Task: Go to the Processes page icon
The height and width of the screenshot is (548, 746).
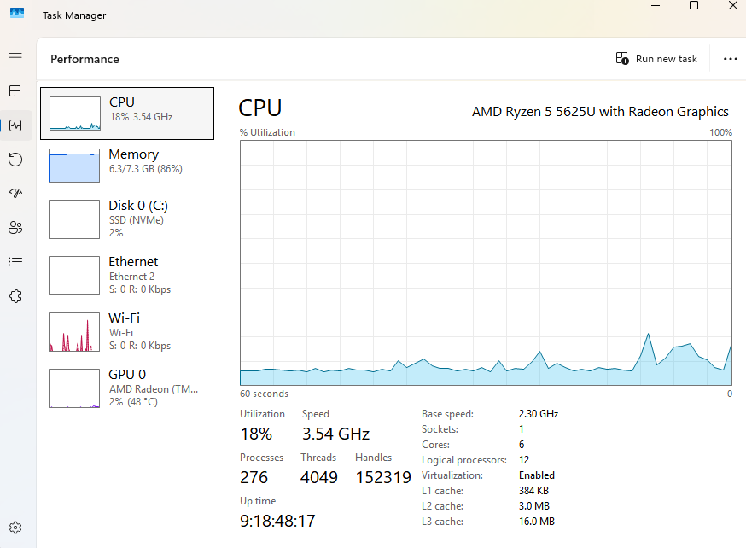Action: [x=15, y=90]
